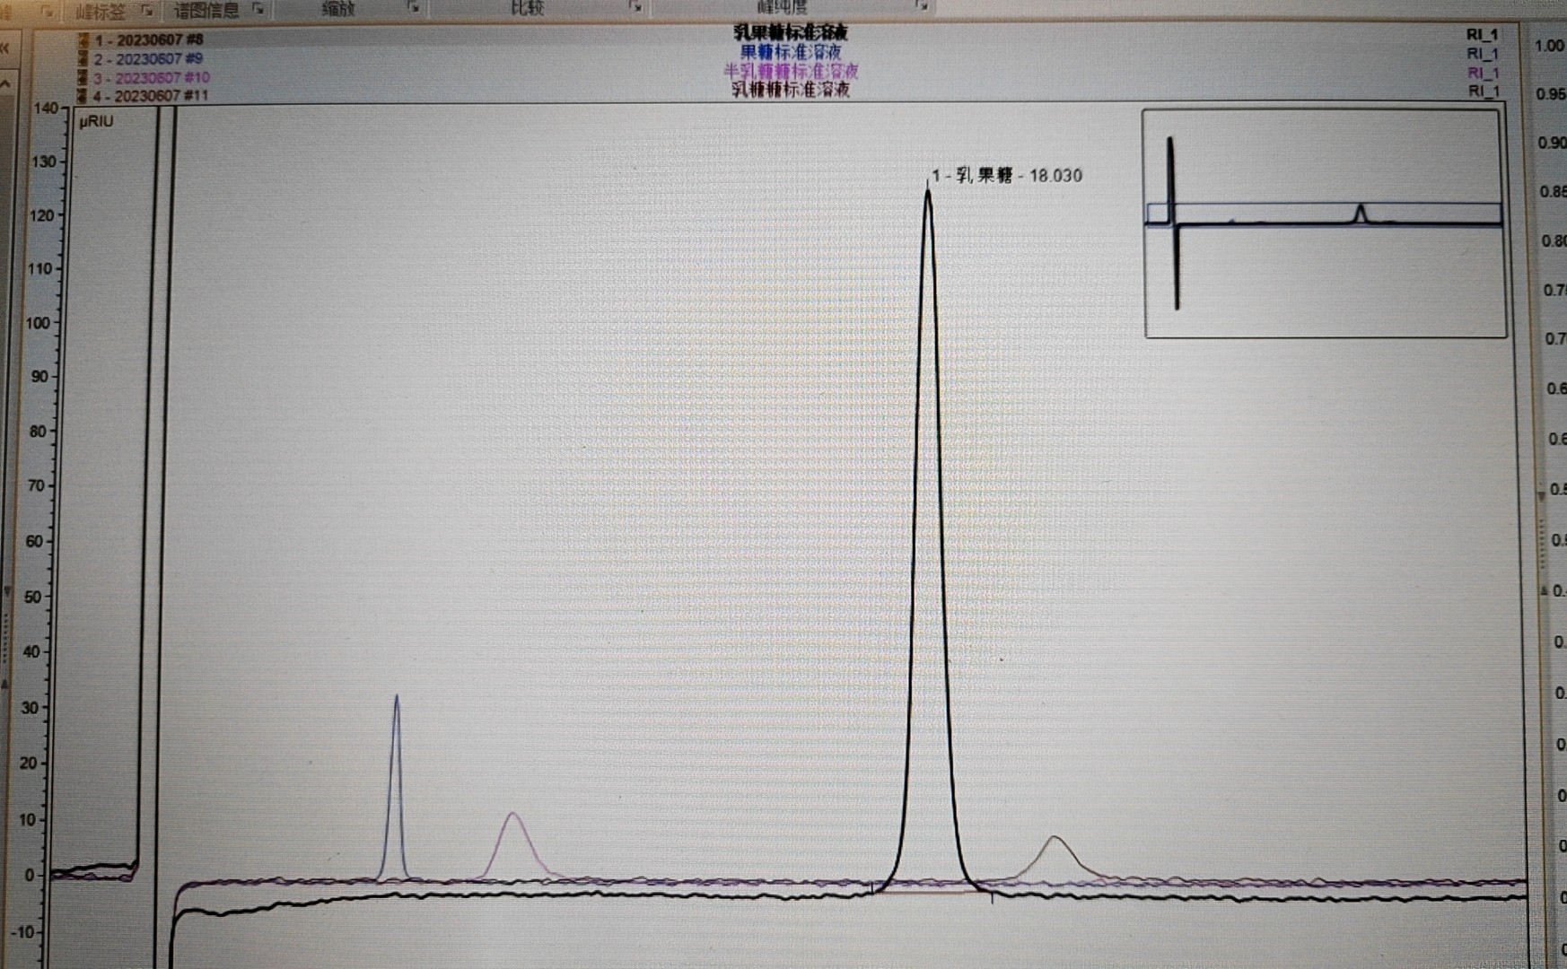Select the 乳果糖 18.030 peak label

tap(1006, 176)
